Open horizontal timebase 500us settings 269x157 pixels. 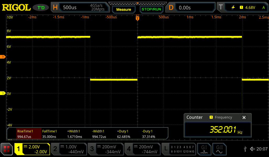pos(84,8)
